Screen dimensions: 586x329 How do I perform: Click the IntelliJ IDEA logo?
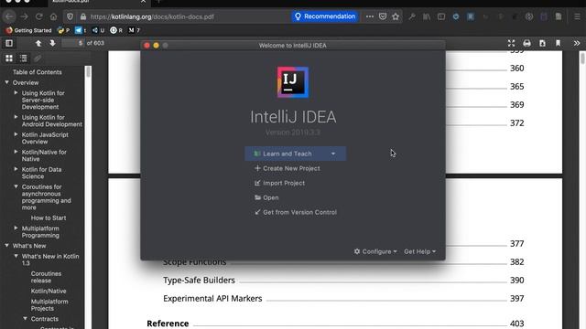point(293,82)
